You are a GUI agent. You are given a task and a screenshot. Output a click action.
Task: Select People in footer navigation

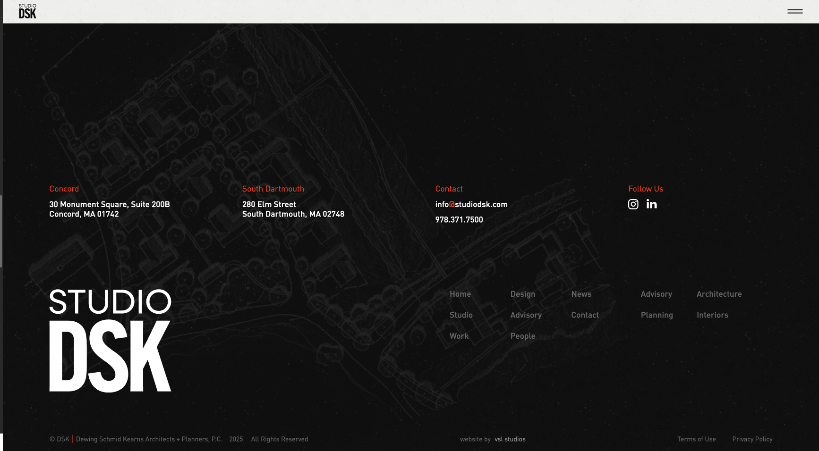pyautogui.click(x=523, y=336)
